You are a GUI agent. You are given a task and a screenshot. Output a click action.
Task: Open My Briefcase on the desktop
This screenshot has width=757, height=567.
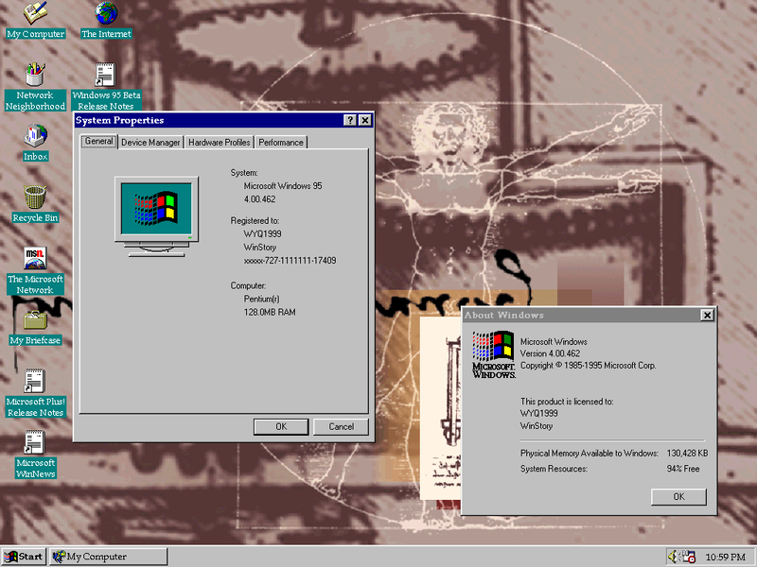click(36, 321)
